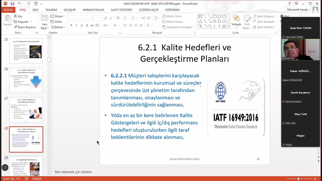Toggle bold (K) formatting
Viewport: 322px width, 181px height.
(71, 25)
